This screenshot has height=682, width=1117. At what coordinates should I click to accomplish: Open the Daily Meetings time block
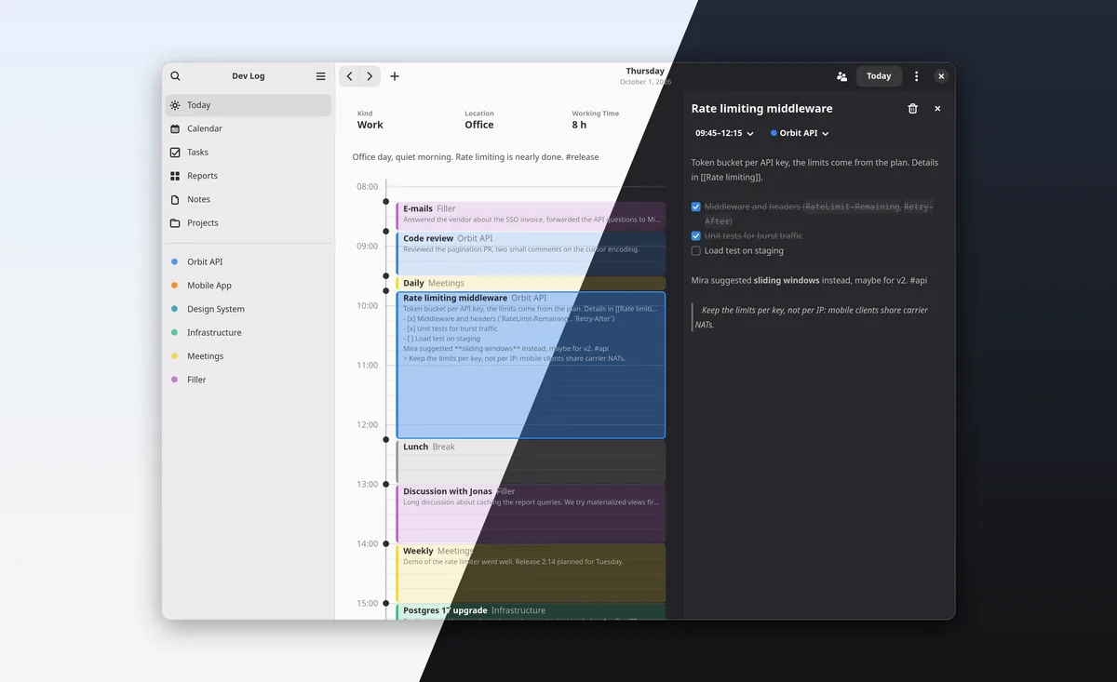tap(531, 283)
